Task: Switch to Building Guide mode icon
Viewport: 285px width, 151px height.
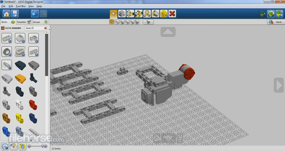Action: 279,14
